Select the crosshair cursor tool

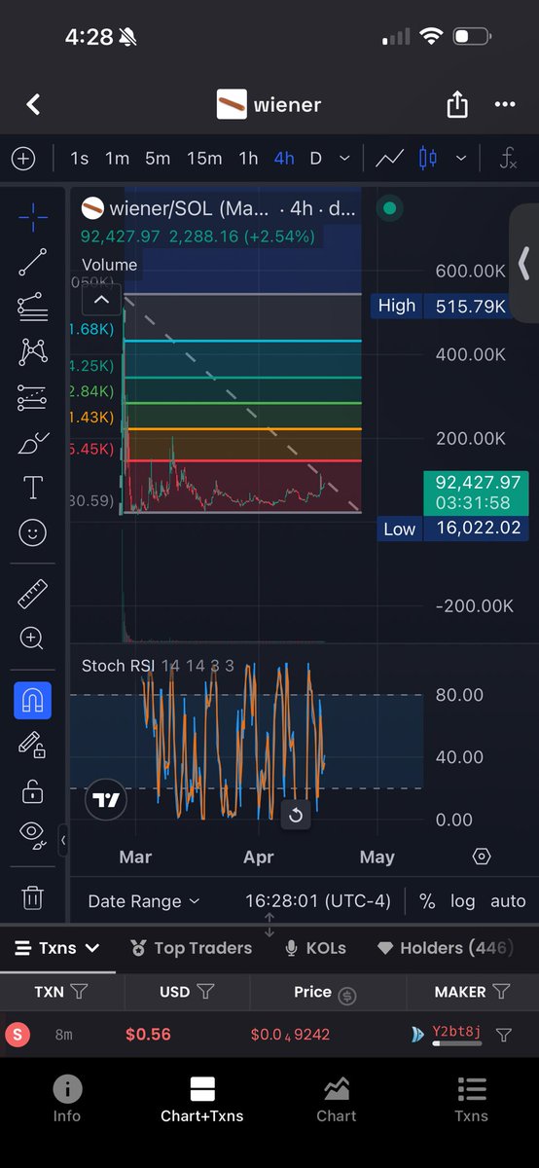[33, 217]
